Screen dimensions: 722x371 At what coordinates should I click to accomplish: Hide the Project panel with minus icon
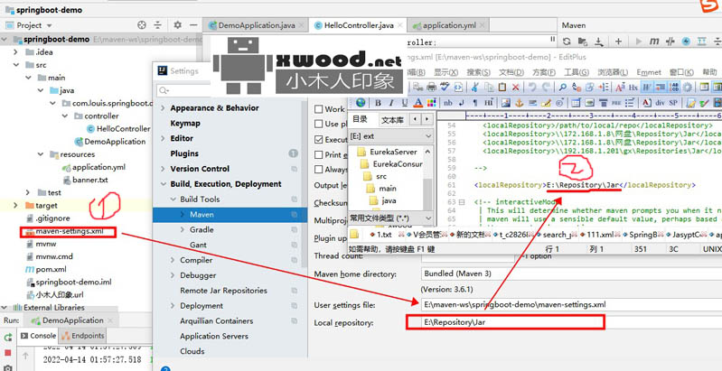pyautogui.click(x=193, y=25)
